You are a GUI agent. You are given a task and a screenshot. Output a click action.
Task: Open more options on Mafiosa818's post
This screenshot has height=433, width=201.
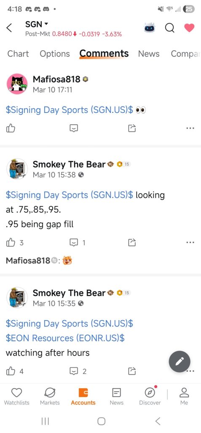click(x=190, y=128)
